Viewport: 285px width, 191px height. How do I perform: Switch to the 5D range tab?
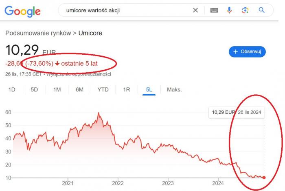tap(34, 89)
